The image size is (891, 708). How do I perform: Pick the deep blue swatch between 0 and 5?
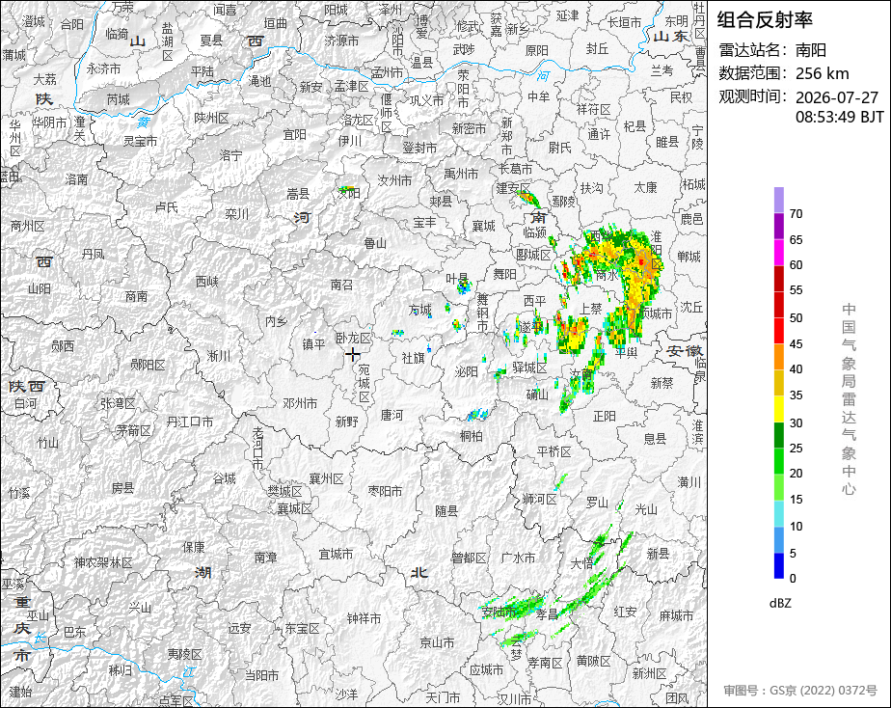[778, 566]
